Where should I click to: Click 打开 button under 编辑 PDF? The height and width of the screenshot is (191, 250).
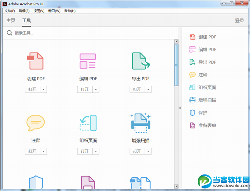tap(85, 89)
